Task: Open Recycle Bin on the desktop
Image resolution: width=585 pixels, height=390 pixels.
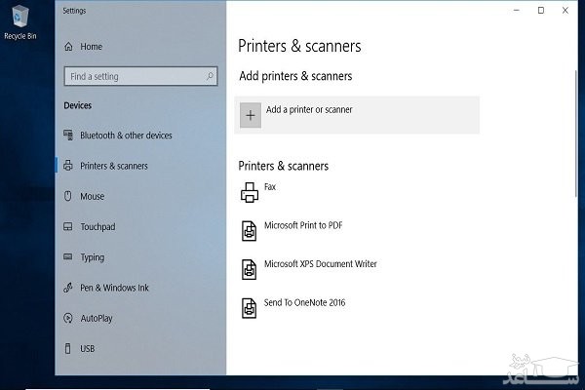Action: pyautogui.click(x=19, y=21)
